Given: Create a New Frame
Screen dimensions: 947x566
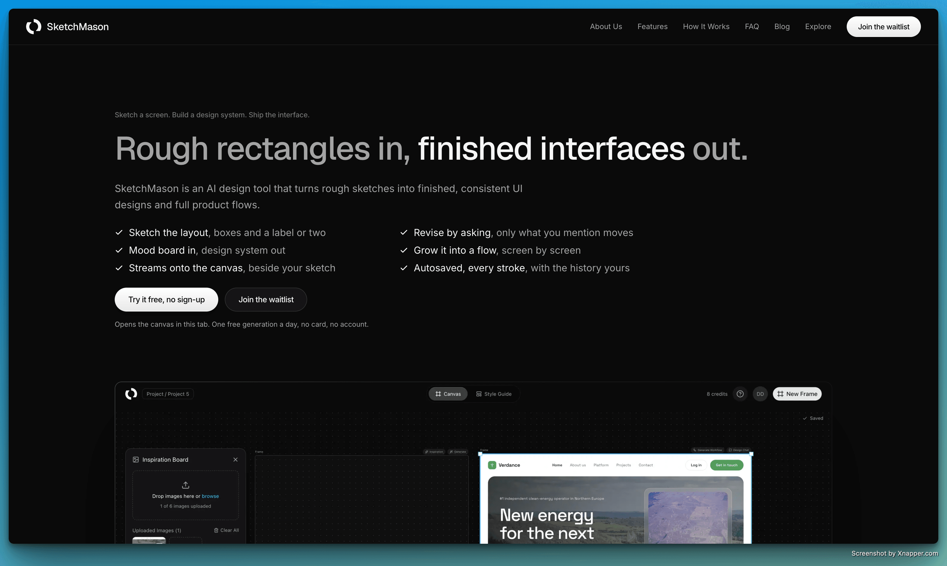Looking at the screenshot, I should click(x=797, y=394).
